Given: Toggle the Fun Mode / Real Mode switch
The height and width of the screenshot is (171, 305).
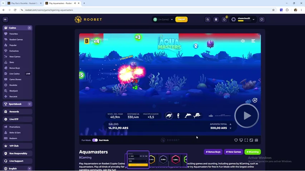Looking at the screenshot, I should (x=95, y=140).
